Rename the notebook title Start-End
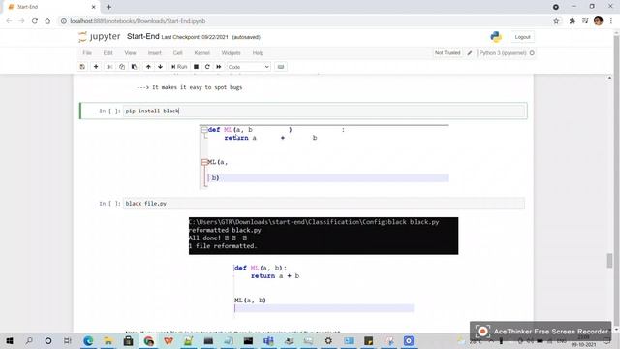Screen dimensions: 620x349 click(142, 37)
